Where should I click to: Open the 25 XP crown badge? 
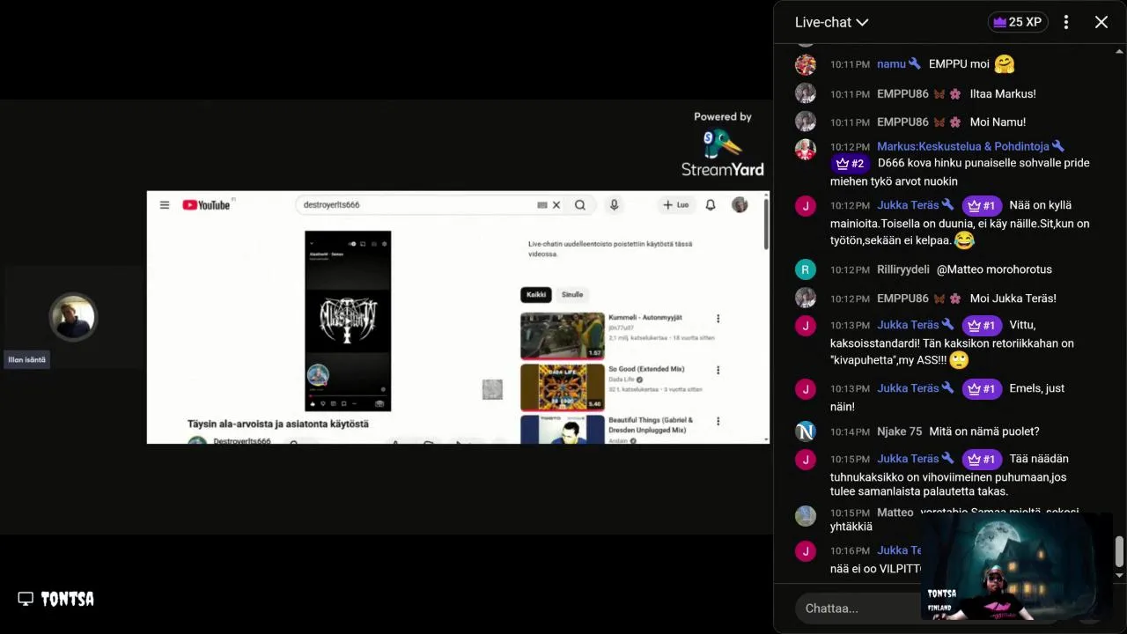(1018, 22)
